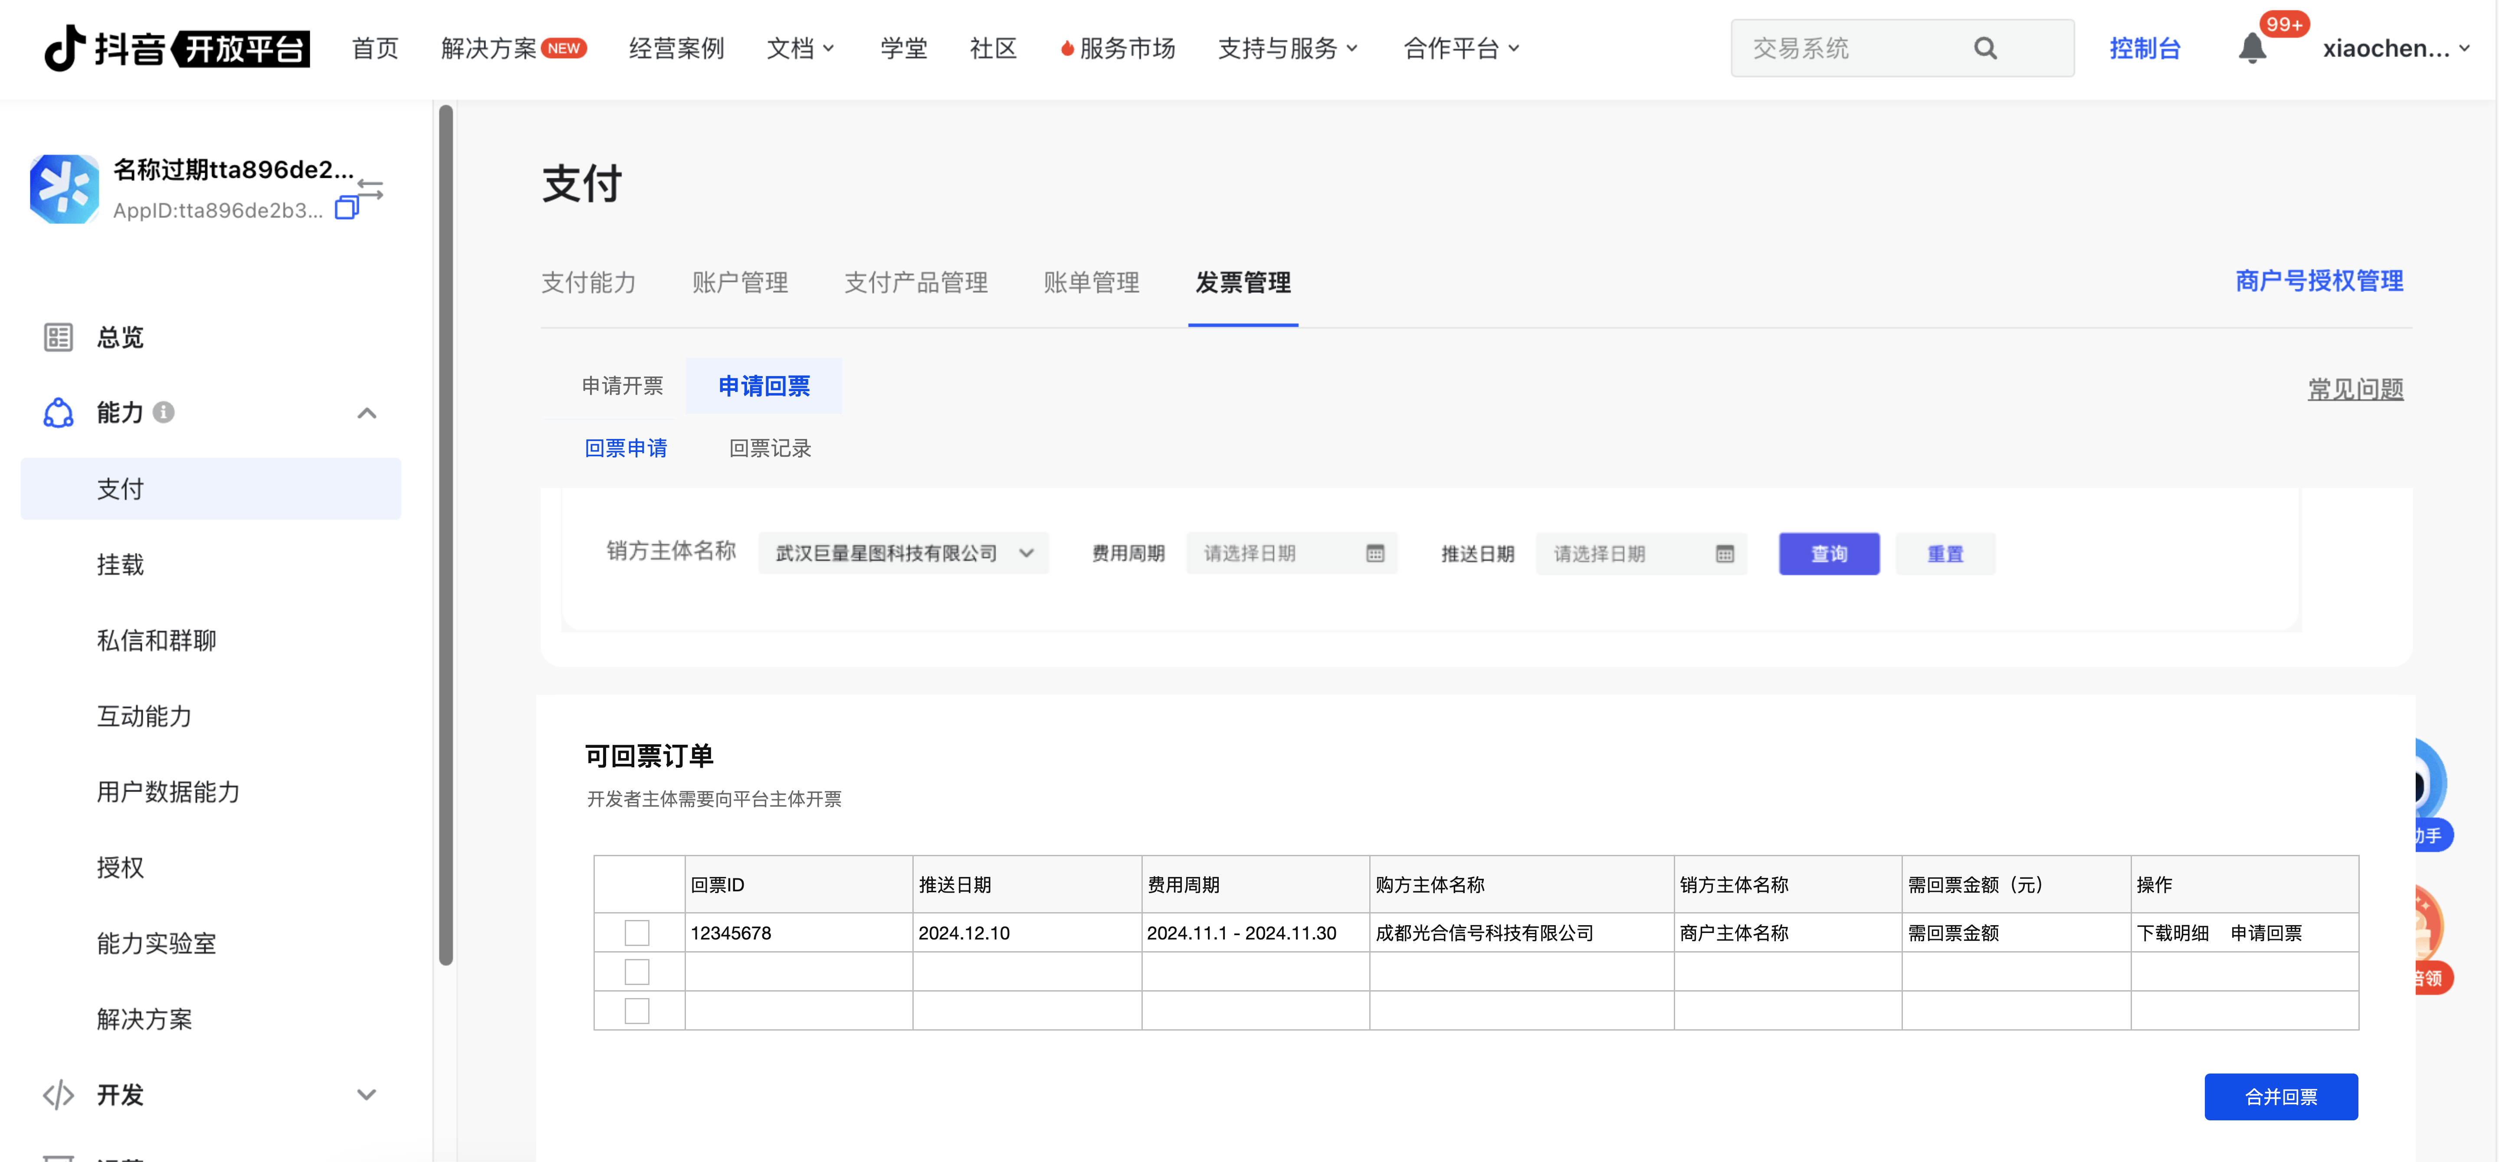This screenshot has width=2499, height=1162.
Task: Click the 费用周期 date input
Action: tap(1291, 553)
